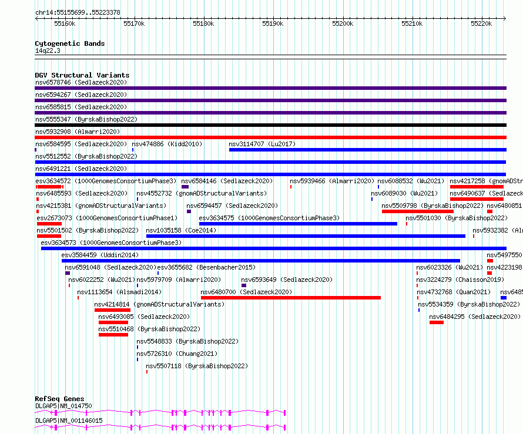Click nsv4732768 (Quan2021) label
Viewport: 523px width, 434px height.
pyautogui.click(x=454, y=292)
